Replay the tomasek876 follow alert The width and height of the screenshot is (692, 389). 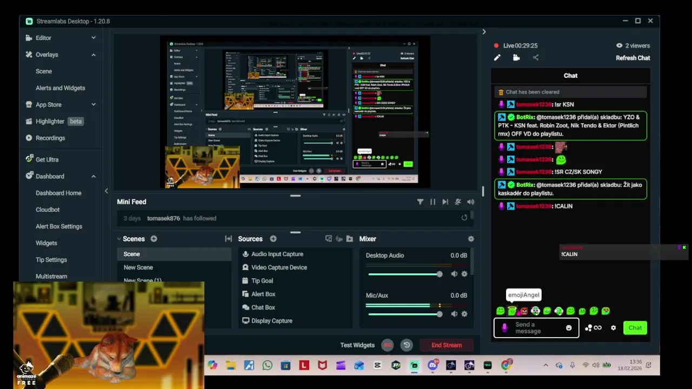pos(464,218)
